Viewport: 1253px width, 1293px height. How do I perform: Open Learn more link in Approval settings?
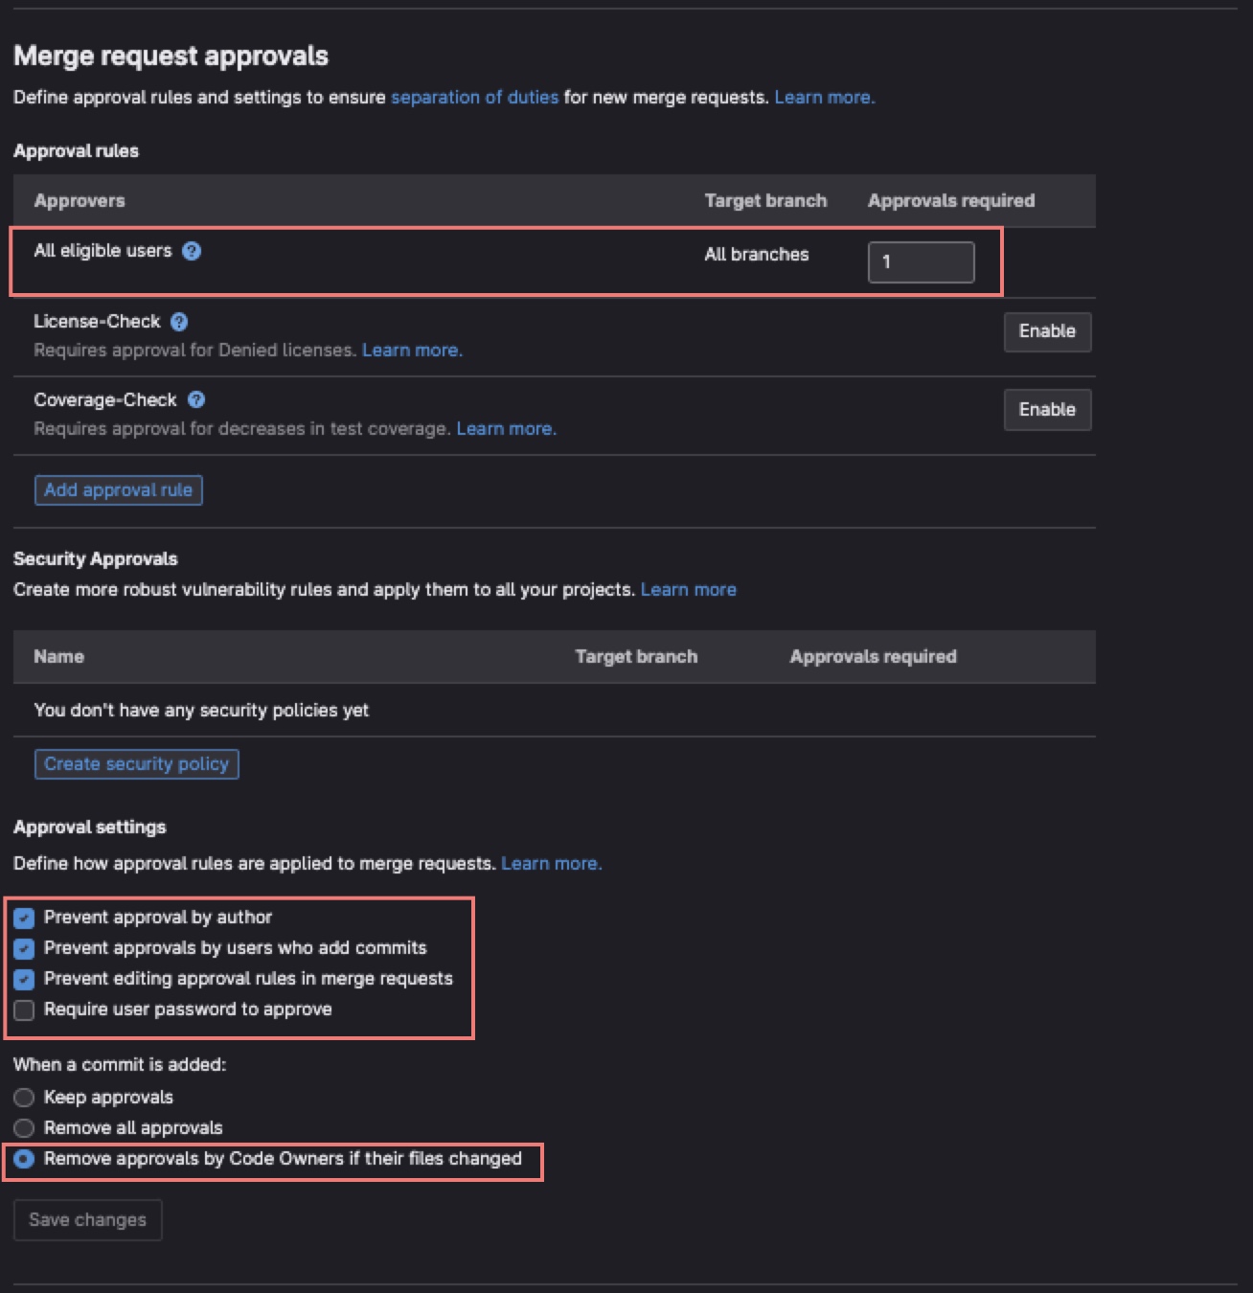pos(551,864)
